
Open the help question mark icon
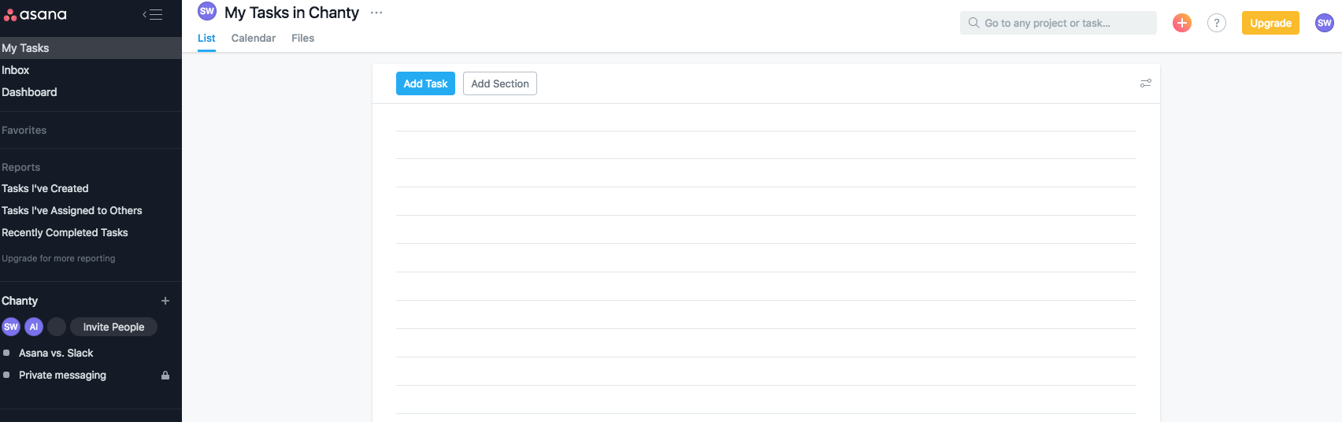tap(1217, 23)
